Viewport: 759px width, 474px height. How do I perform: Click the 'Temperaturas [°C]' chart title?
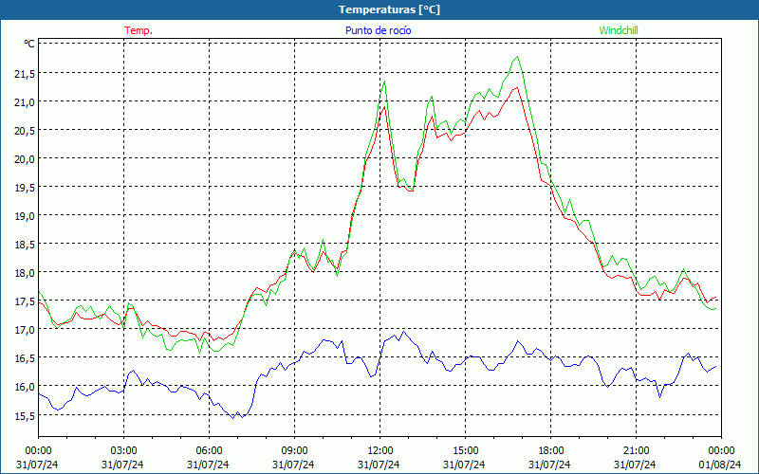click(389, 9)
